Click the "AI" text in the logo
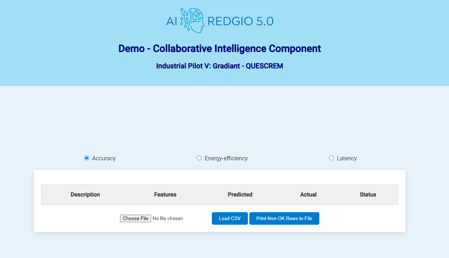The image size is (449, 258). point(172,21)
